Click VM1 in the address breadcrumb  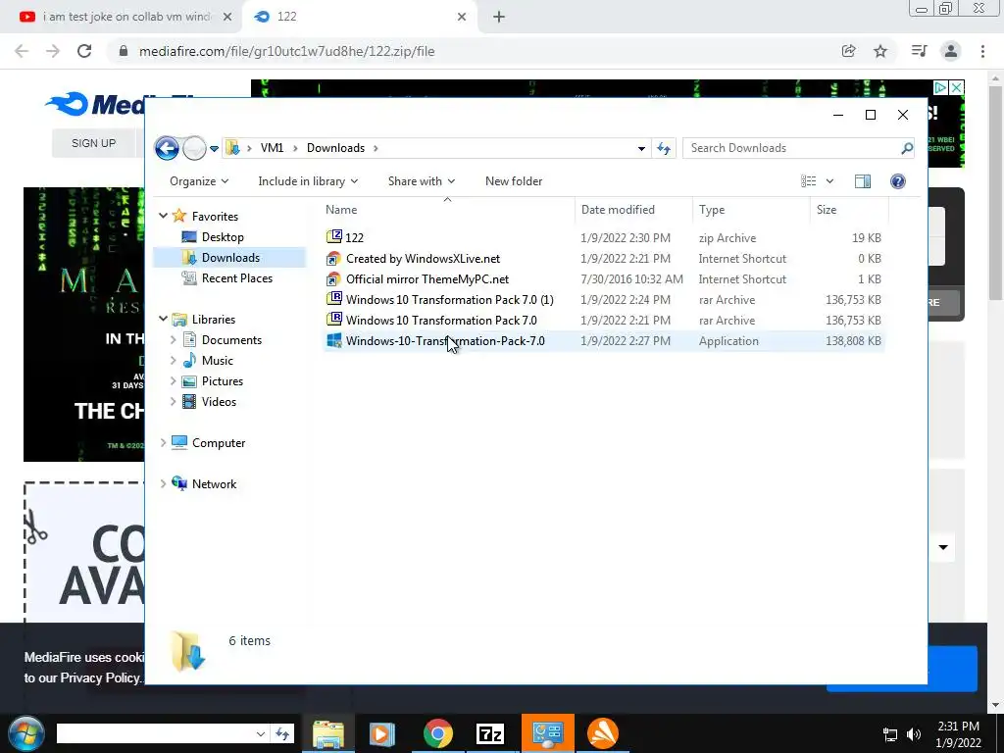(x=272, y=148)
